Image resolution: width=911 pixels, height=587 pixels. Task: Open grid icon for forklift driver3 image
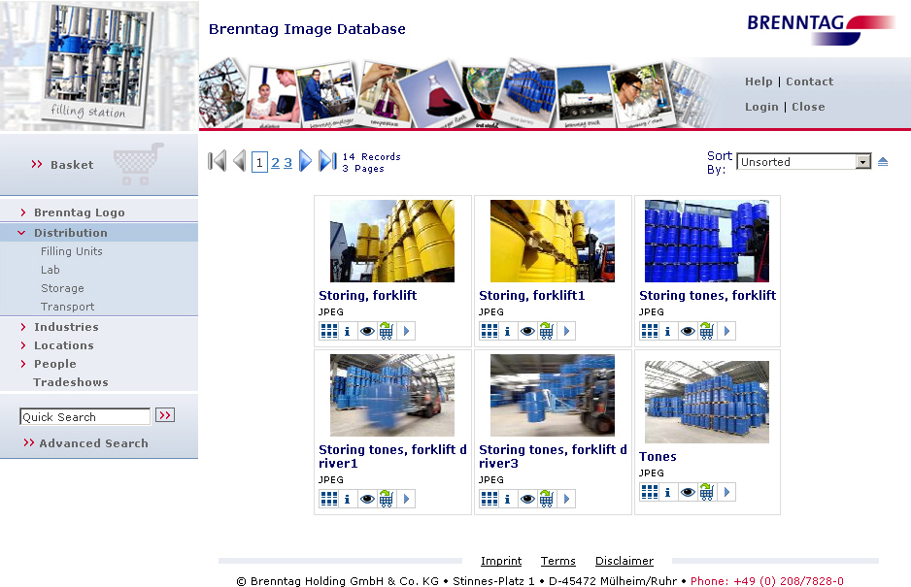489,499
